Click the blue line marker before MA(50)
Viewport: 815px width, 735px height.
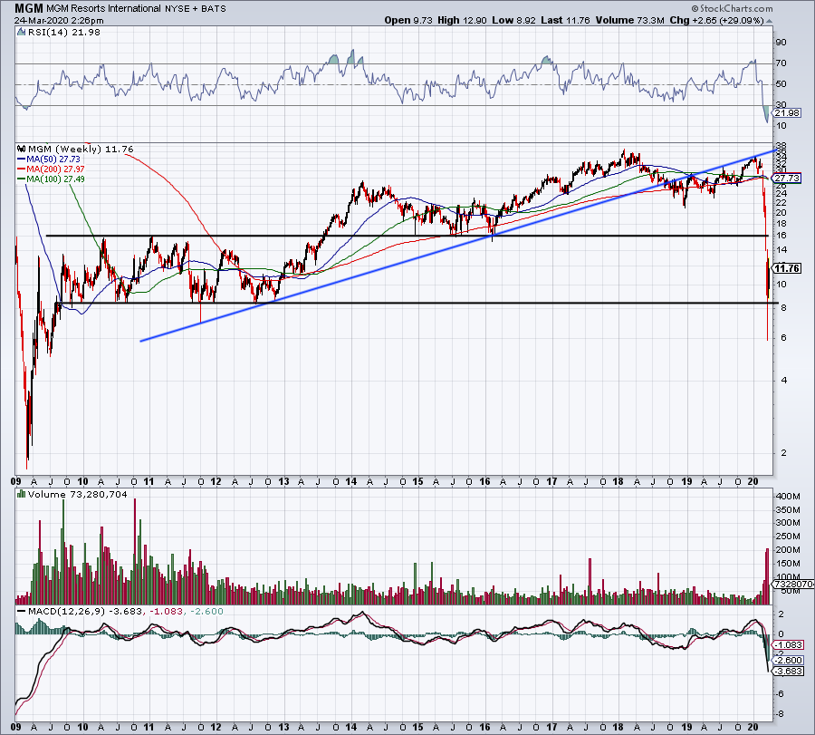point(22,160)
